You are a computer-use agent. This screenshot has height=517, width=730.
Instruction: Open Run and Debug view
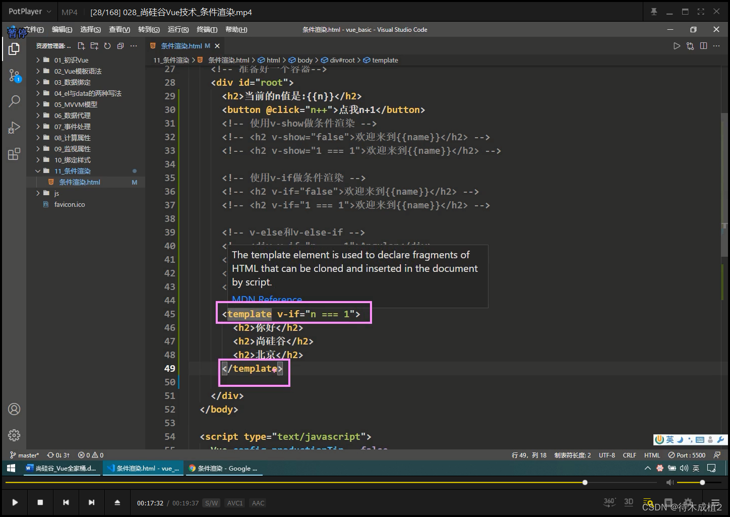(14, 128)
